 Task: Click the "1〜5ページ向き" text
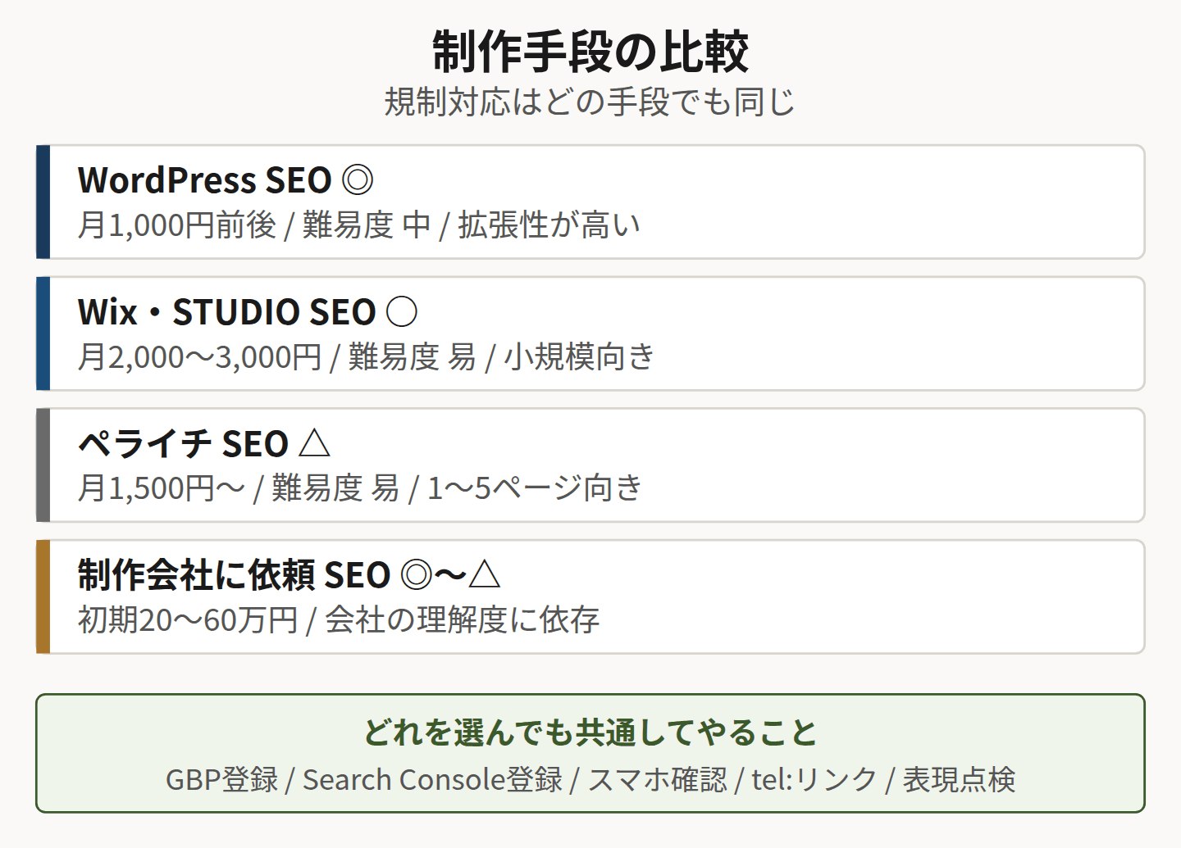coord(535,487)
